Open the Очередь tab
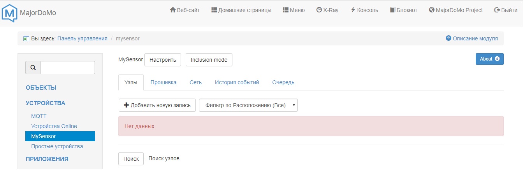Viewport: 524px width, 170px height. (283, 82)
